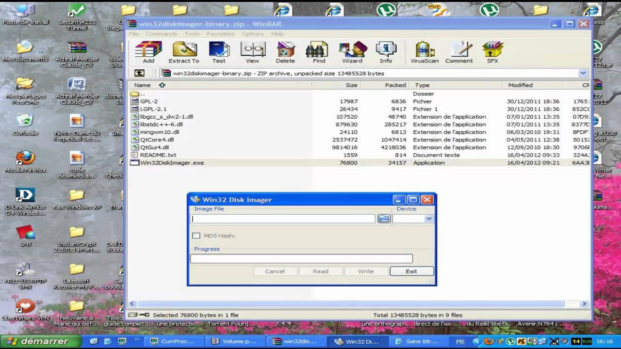Sort file list by Name column header
The height and width of the screenshot is (349, 621).
pos(219,85)
